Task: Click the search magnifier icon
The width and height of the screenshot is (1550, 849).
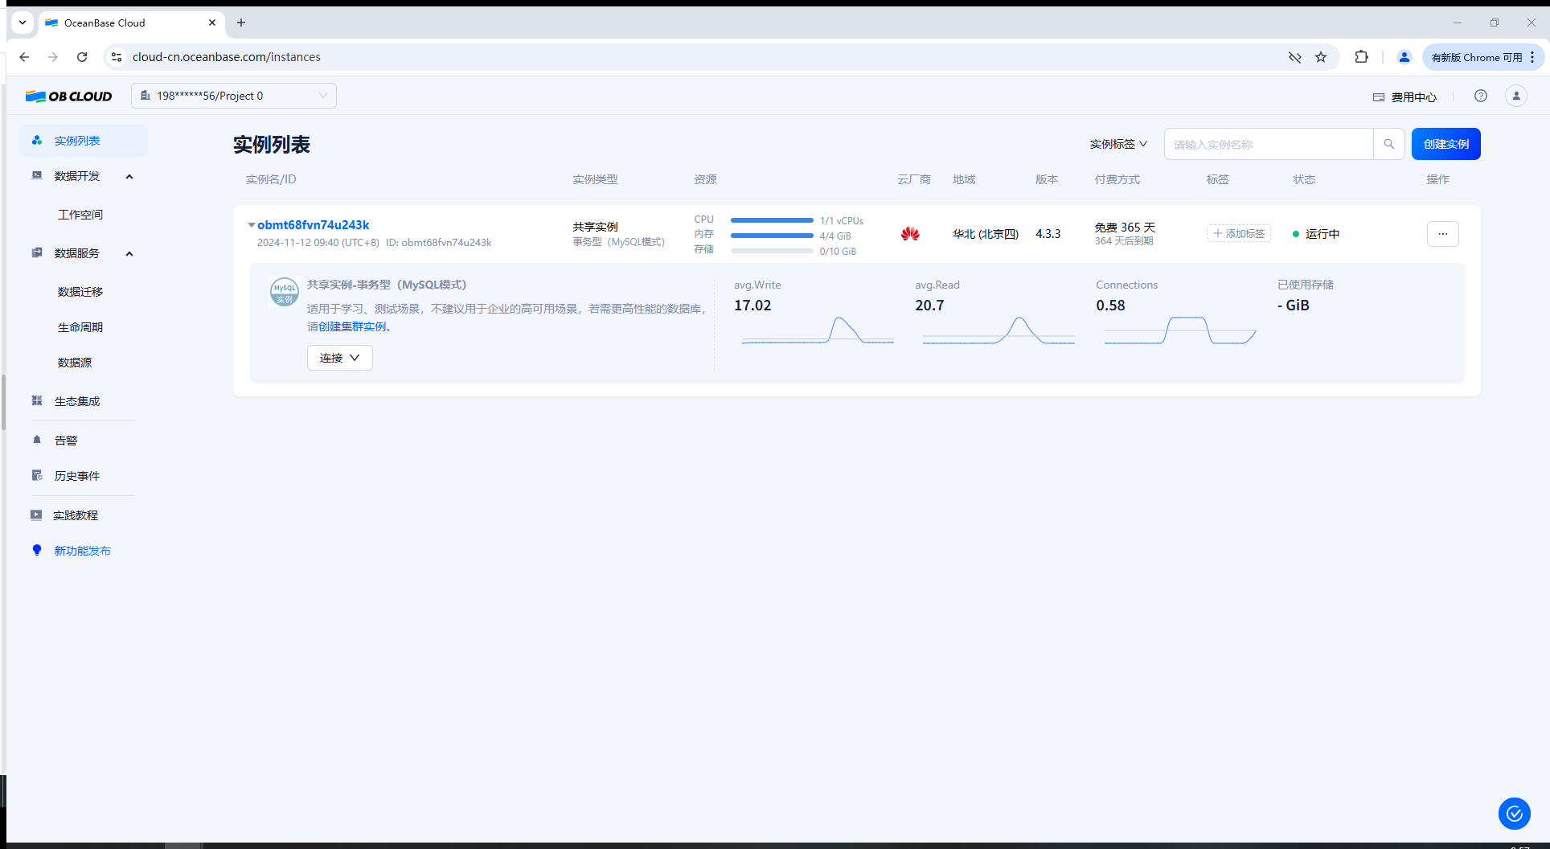Action: tap(1388, 145)
